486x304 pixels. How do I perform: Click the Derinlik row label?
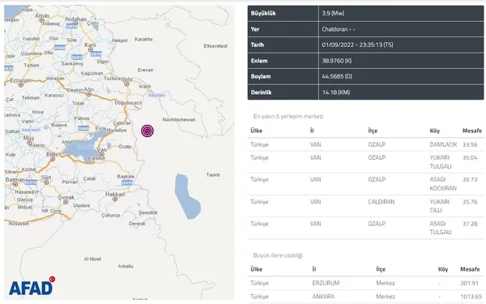coord(262,92)
